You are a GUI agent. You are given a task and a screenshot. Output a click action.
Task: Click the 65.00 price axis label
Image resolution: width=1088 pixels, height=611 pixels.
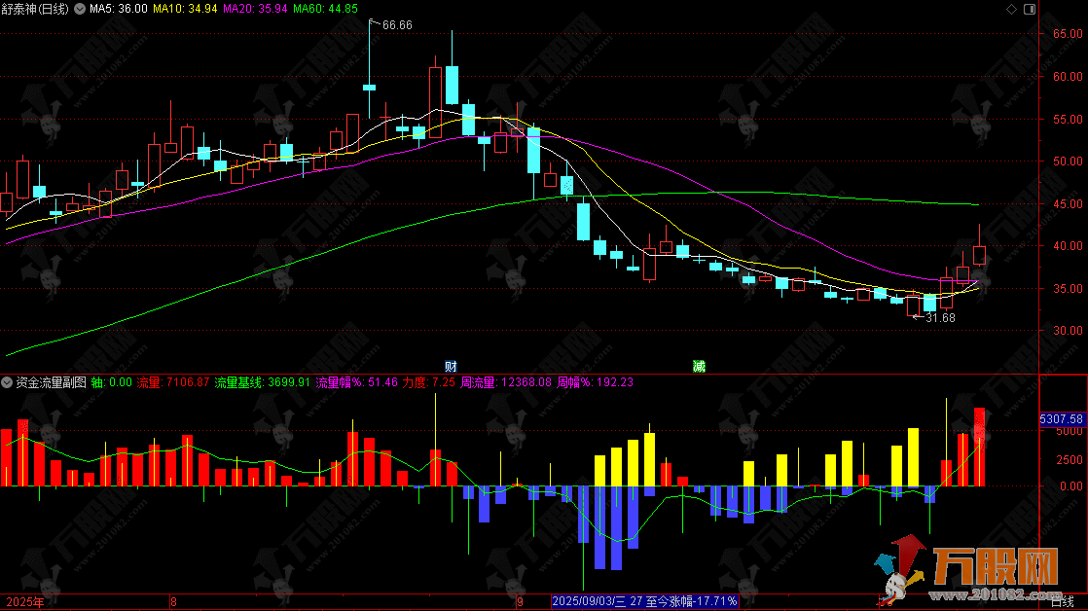click(x=1068, y=34)
